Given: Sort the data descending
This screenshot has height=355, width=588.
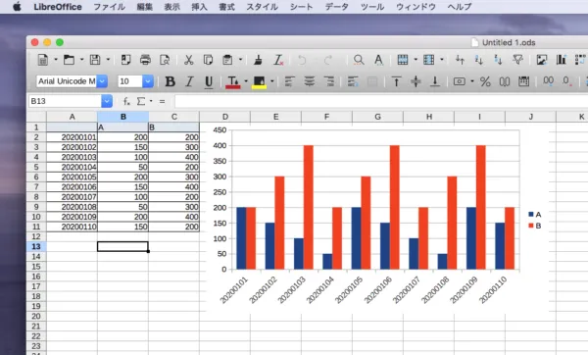Looking at the screenshot, I should 498,60.
